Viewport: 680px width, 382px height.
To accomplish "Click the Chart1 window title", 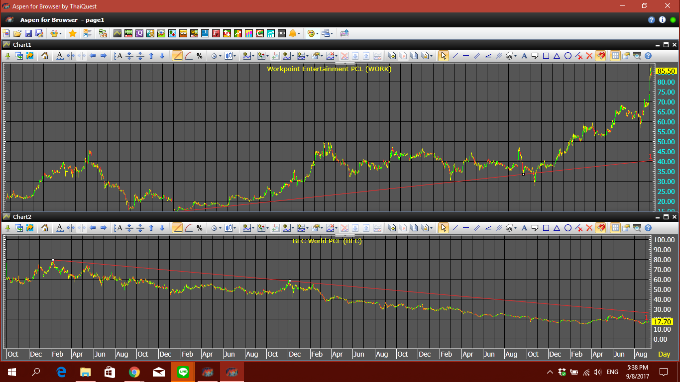I will point(22,45).
